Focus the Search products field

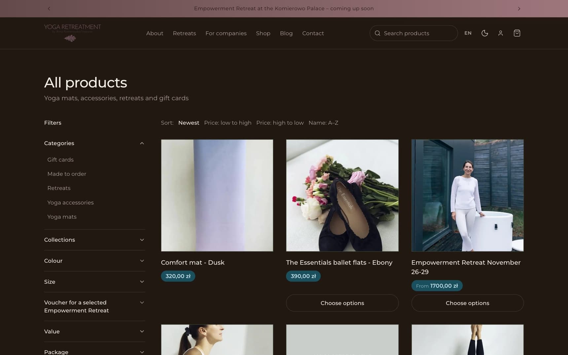point(413,33)
